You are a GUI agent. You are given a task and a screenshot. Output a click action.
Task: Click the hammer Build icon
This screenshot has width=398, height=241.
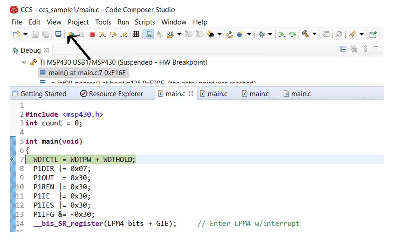coord(305,34)
